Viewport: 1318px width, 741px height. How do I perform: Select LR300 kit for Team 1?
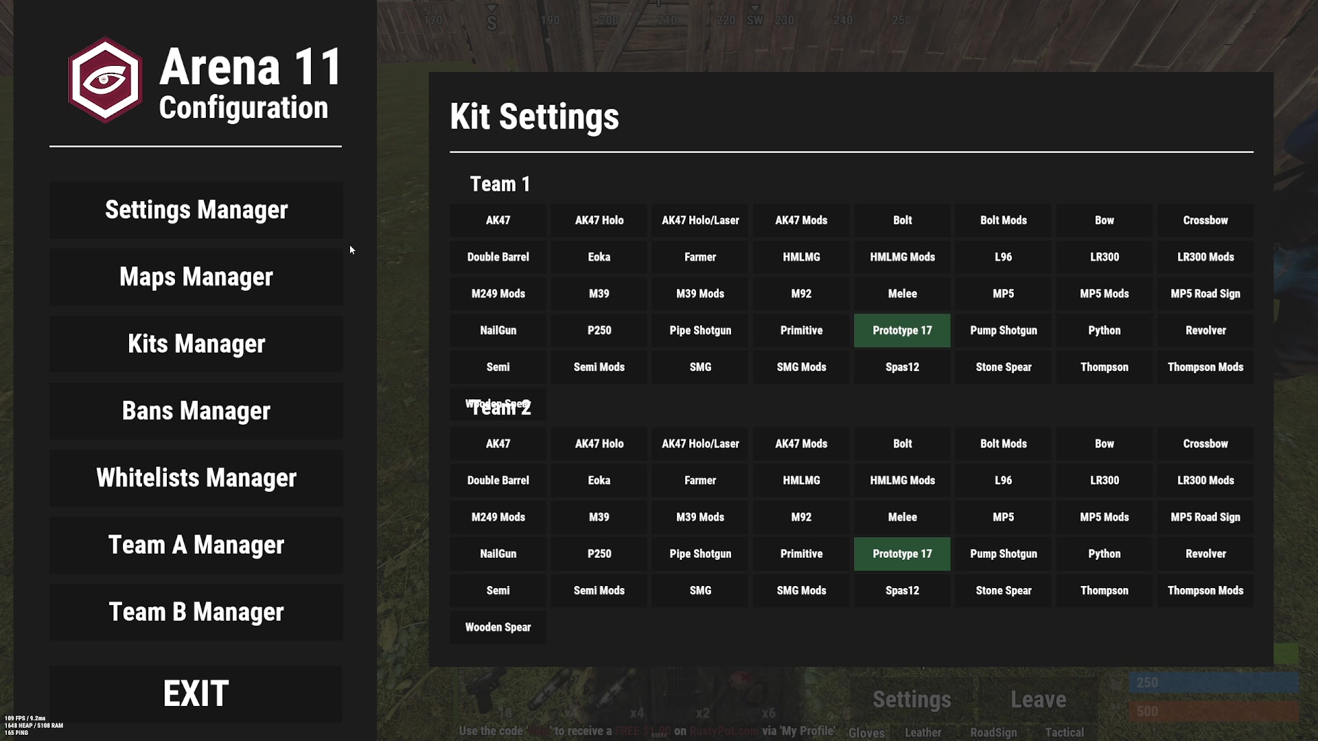click(x=1105, y=257)
